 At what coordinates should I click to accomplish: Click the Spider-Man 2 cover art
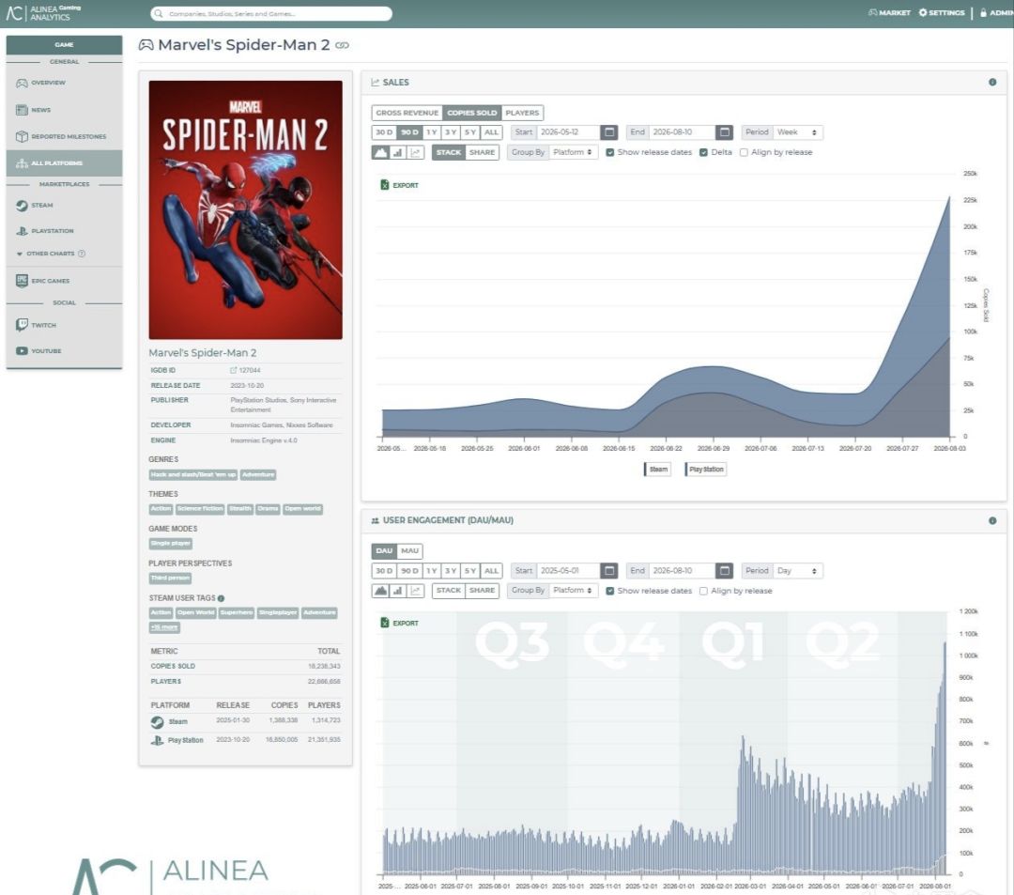pos(246,210)
